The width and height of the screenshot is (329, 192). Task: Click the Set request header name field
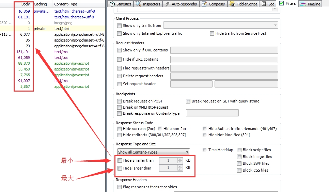(x=191, y=84)
